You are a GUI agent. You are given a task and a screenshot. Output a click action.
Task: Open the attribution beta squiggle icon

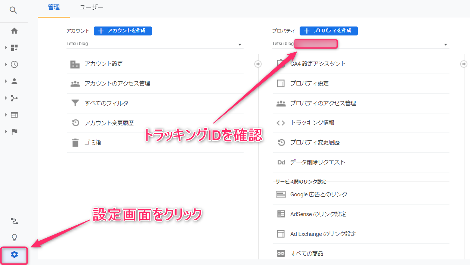tap(14, 221)
